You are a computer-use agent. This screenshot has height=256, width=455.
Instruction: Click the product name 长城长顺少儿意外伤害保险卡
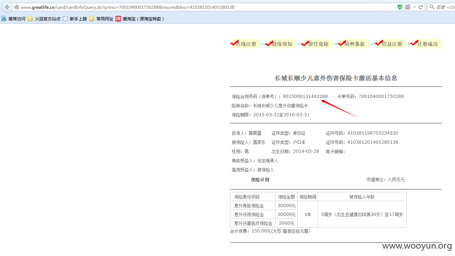coord(280,106)
